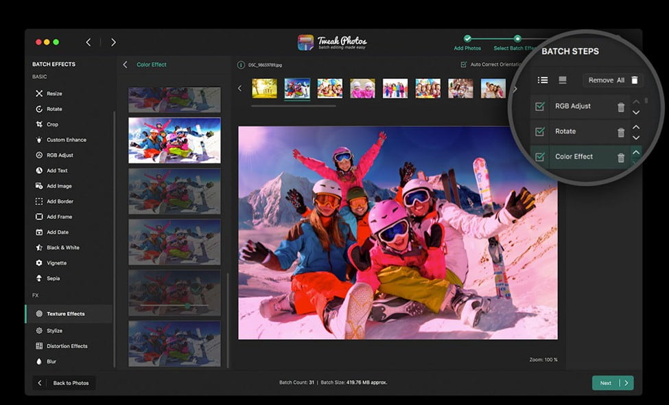
Task: Click the Batch Count: 31 text
Action: (296, 383)
